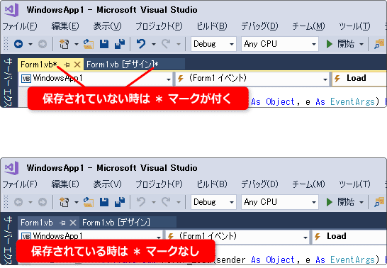Click green Start play icon in upper window

(x=330, y=44)
